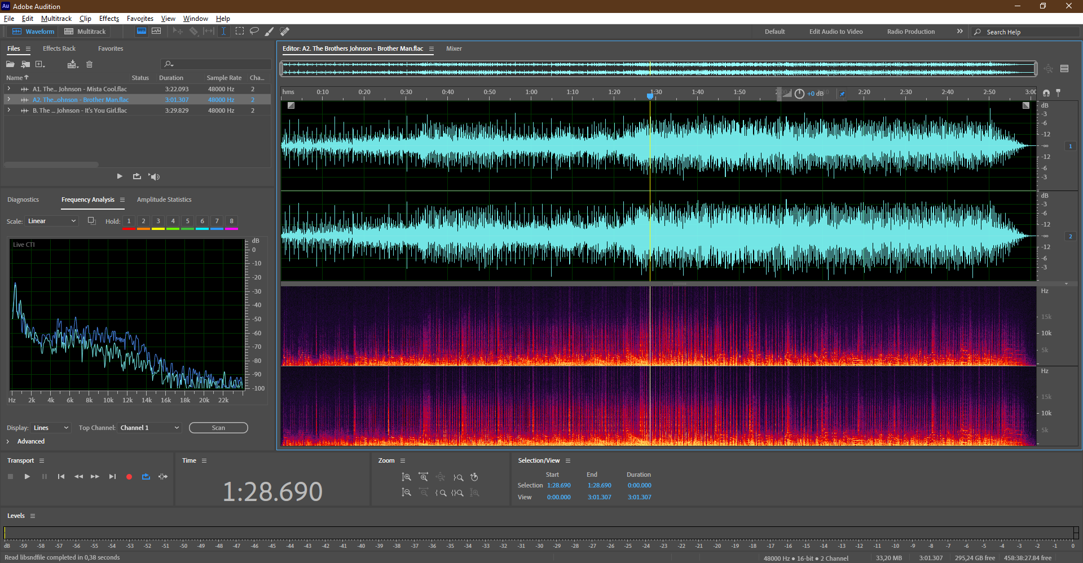This screenshot has height=563, width=1083.
Task: Click Move Playhead to Next button
Action: point(112,477)
